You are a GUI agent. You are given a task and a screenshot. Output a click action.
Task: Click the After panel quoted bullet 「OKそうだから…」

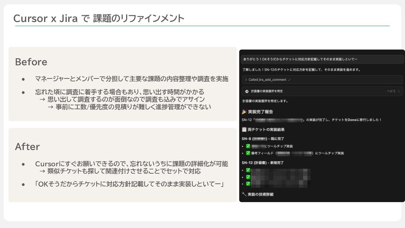coord(129,184)
